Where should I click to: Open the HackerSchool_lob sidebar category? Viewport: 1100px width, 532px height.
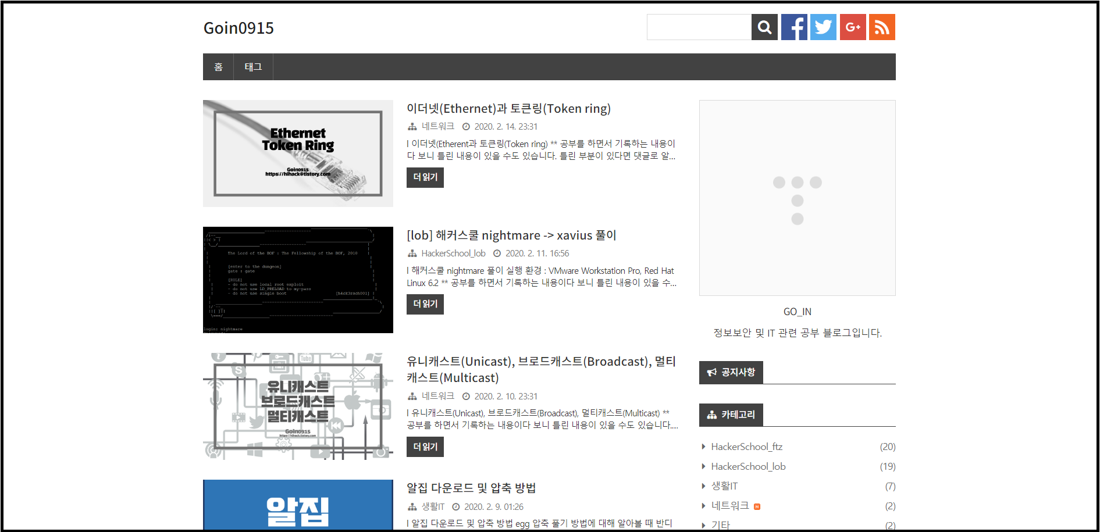tap(748, 466)
